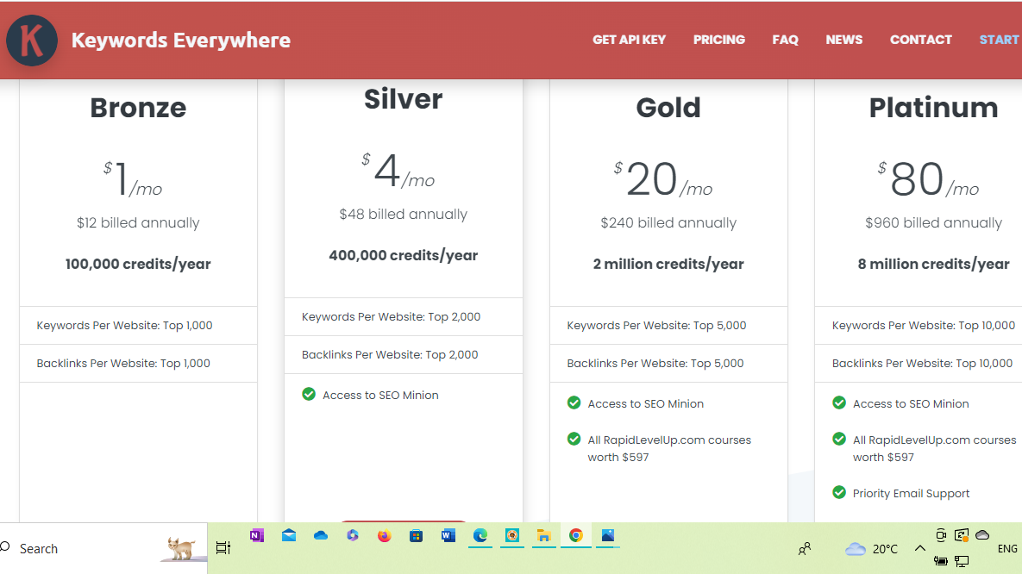Click the sync display tray icon with orange dot
The image size is (1022, 574).
[962, 535]
